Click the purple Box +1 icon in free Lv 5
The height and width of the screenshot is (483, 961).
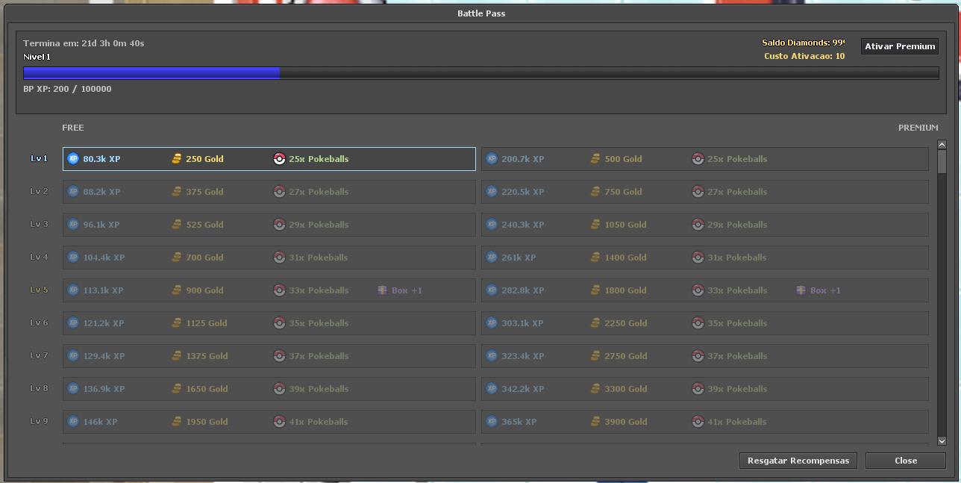pos(383,290)
